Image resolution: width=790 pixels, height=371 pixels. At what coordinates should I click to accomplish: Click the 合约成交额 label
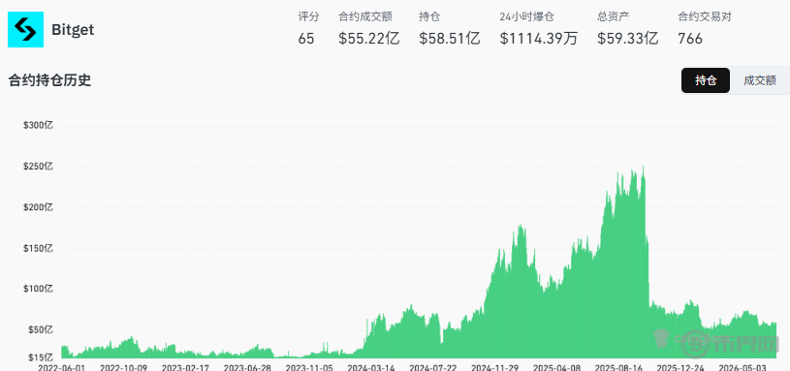click(x=365, y=16)
